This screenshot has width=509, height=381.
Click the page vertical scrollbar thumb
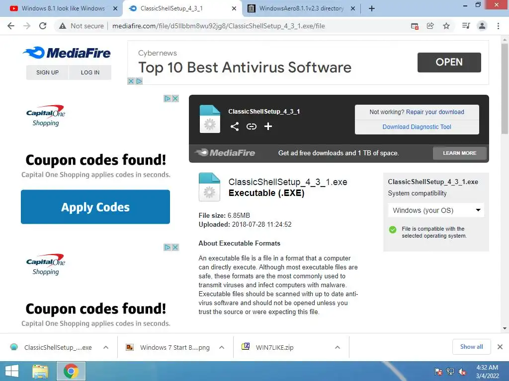click(505, 88)
